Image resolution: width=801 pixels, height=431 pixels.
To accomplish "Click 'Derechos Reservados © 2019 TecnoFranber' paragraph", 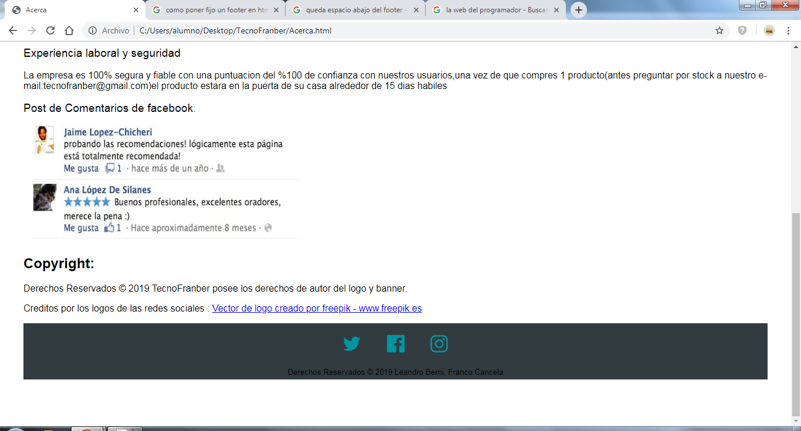I will (215, 288).
